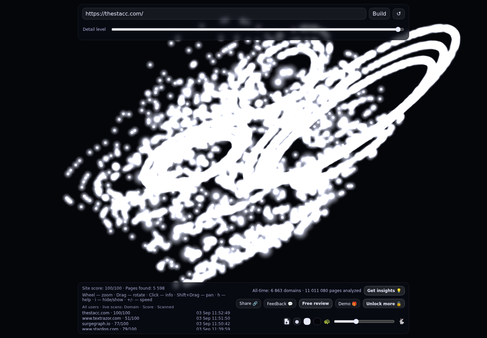
Task: Select the white background swatch
Action: (x=307, y=321)
